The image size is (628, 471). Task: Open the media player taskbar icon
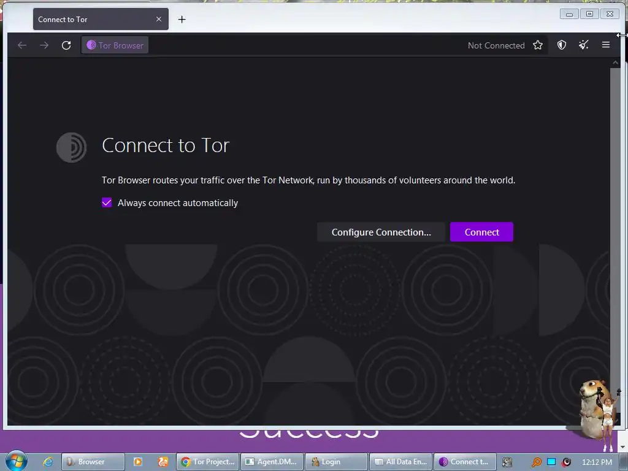[138, 462]
